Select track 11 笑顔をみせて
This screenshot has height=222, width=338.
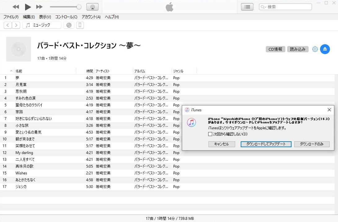click(x=91, y=146)
